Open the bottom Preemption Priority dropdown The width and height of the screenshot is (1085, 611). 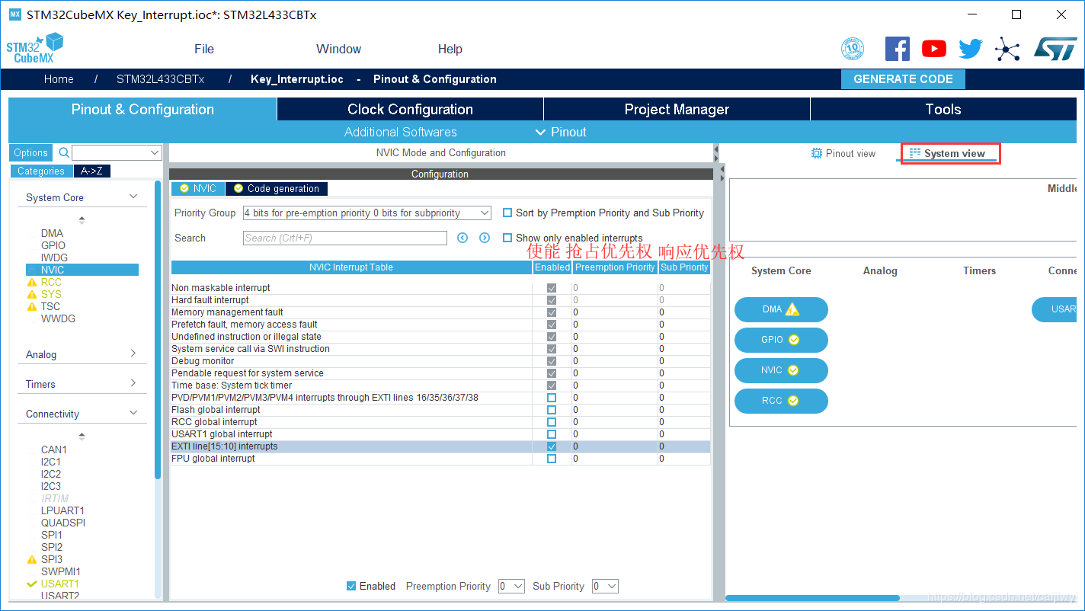(511, 586)
